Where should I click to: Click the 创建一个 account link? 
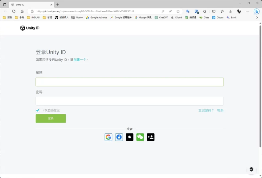[80, 60]
